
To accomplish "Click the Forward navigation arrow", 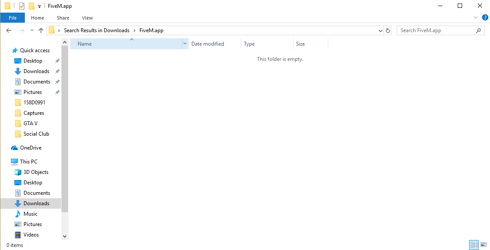I will click(21, 30).
